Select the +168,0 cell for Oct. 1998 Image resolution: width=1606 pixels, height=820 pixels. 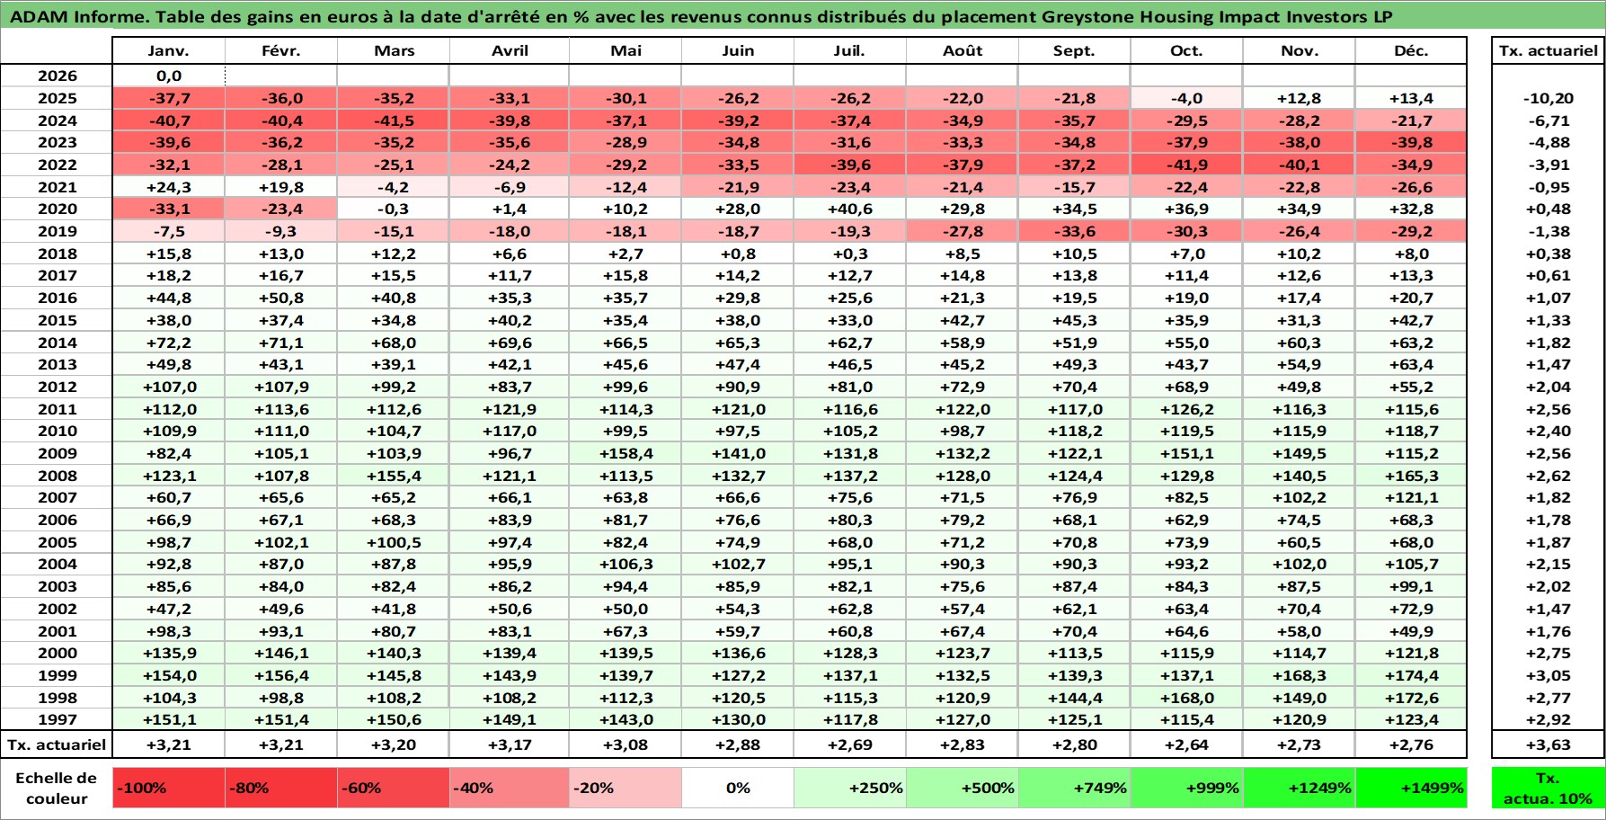[1187, 698]
